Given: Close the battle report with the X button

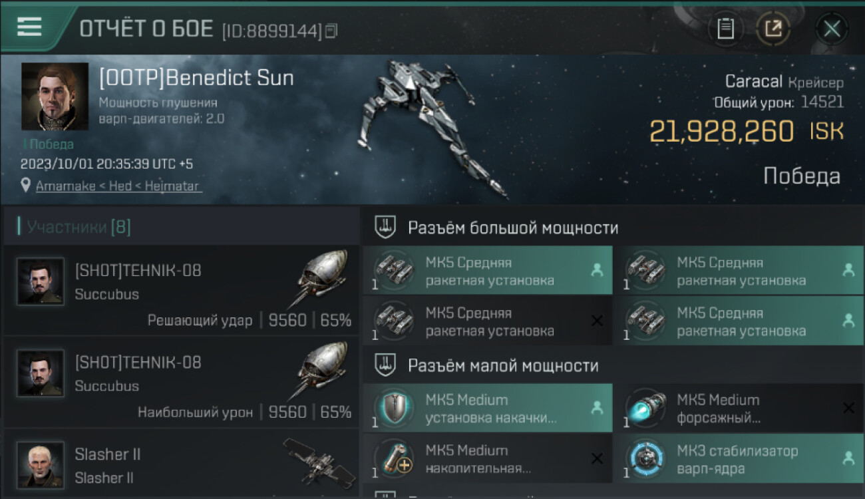Looking at the screenshot, I should tap(832, 29).
